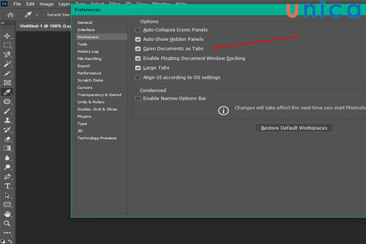
Task: Open the File menu
Action: pyautogui.click(x=17, y=4)
